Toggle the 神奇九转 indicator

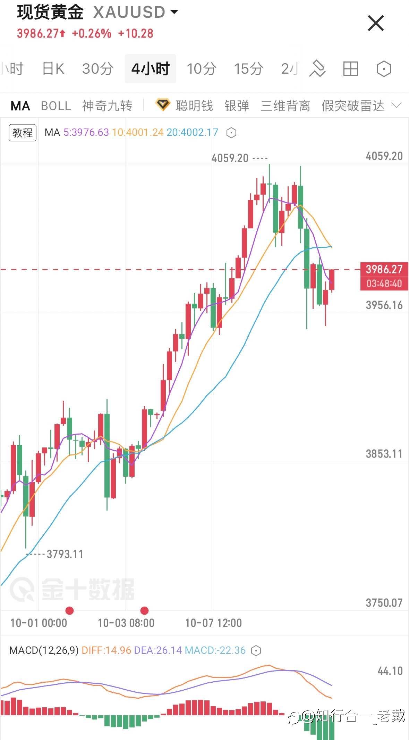[107, 106]
